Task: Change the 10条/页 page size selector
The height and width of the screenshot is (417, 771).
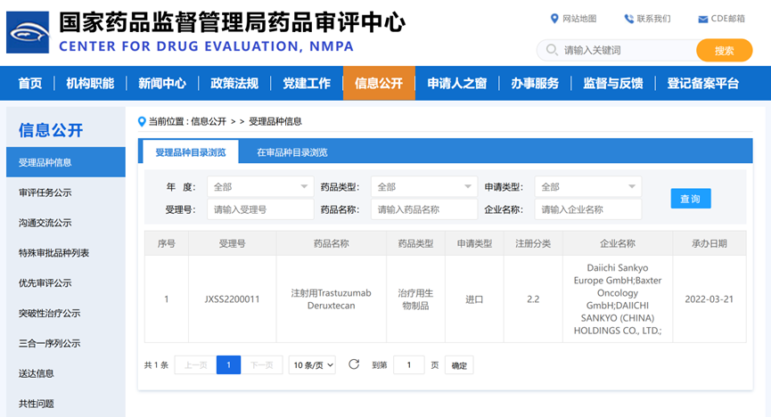Action: point(312,365)
